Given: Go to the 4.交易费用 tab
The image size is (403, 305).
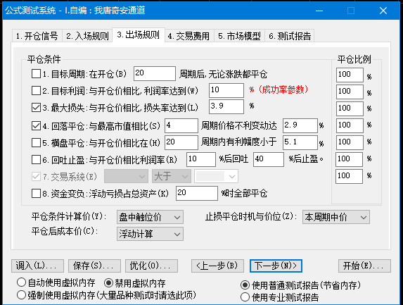Looking at the screenshot, I should [x=189, y=36].
